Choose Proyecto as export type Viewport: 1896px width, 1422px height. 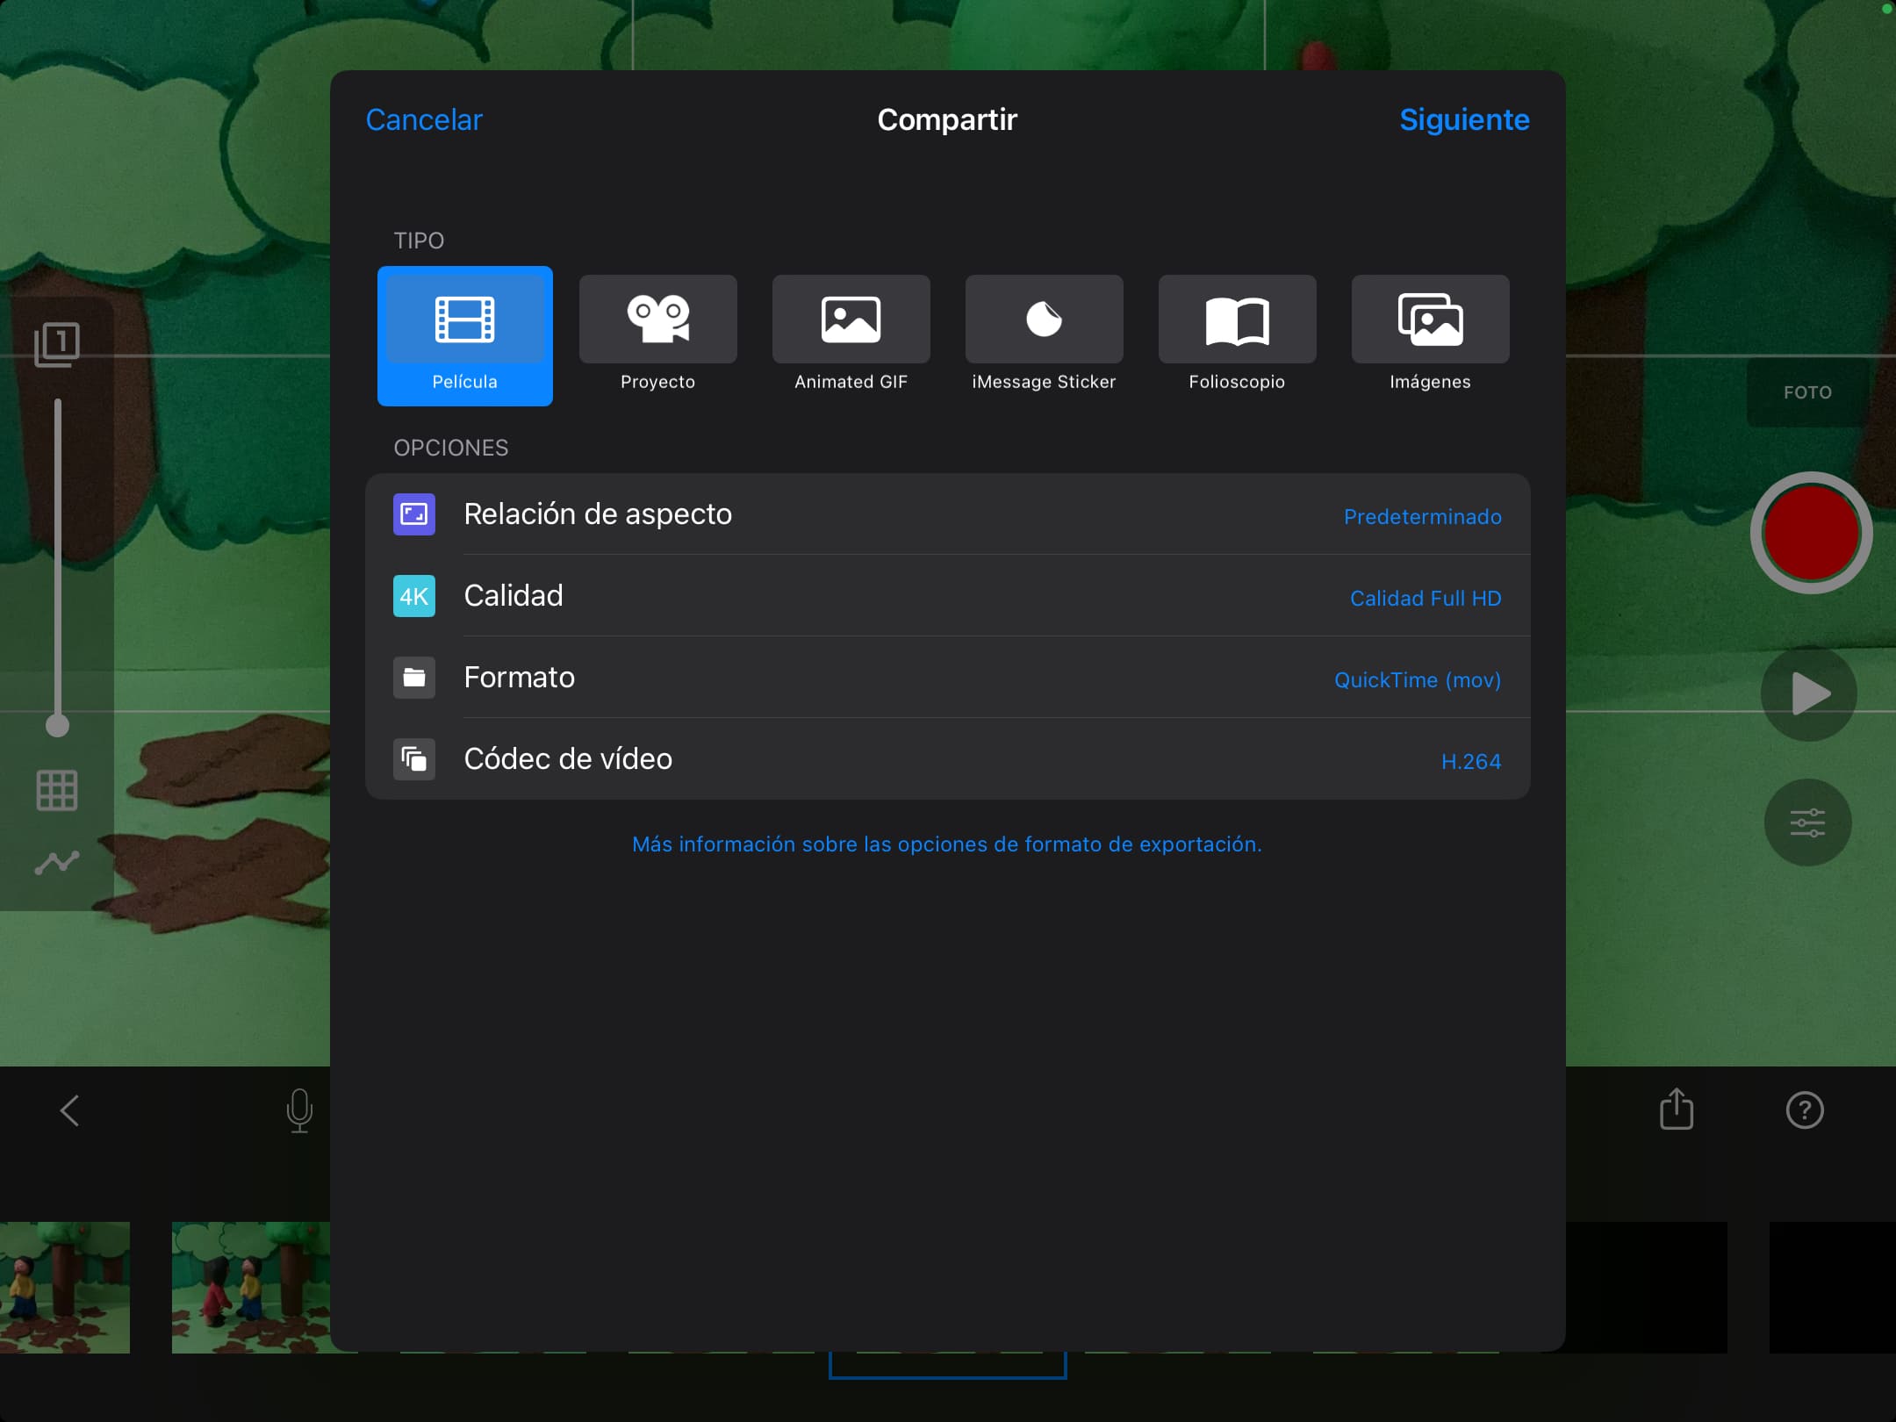pos(657,335)
